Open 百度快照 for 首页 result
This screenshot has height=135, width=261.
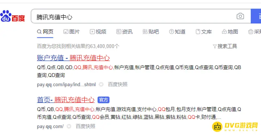tap(85, 126)
